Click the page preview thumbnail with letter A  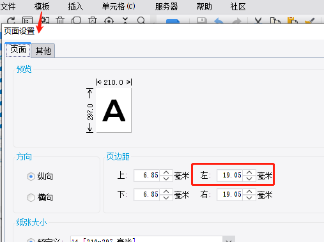click(114, 110)
